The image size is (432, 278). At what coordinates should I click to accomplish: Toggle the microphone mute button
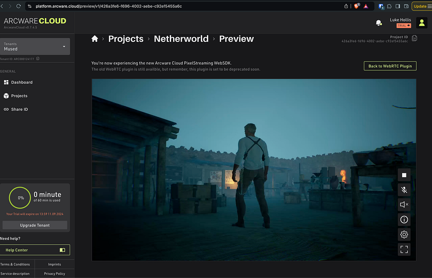click(404, 190)
